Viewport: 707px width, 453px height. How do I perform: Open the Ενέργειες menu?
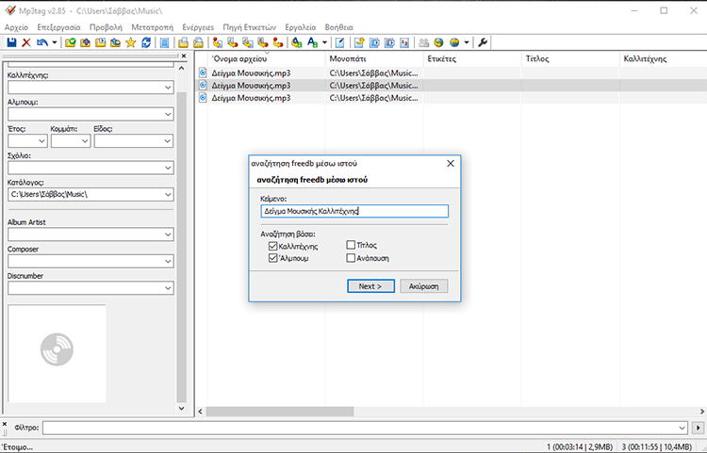(x=198, y=27)
